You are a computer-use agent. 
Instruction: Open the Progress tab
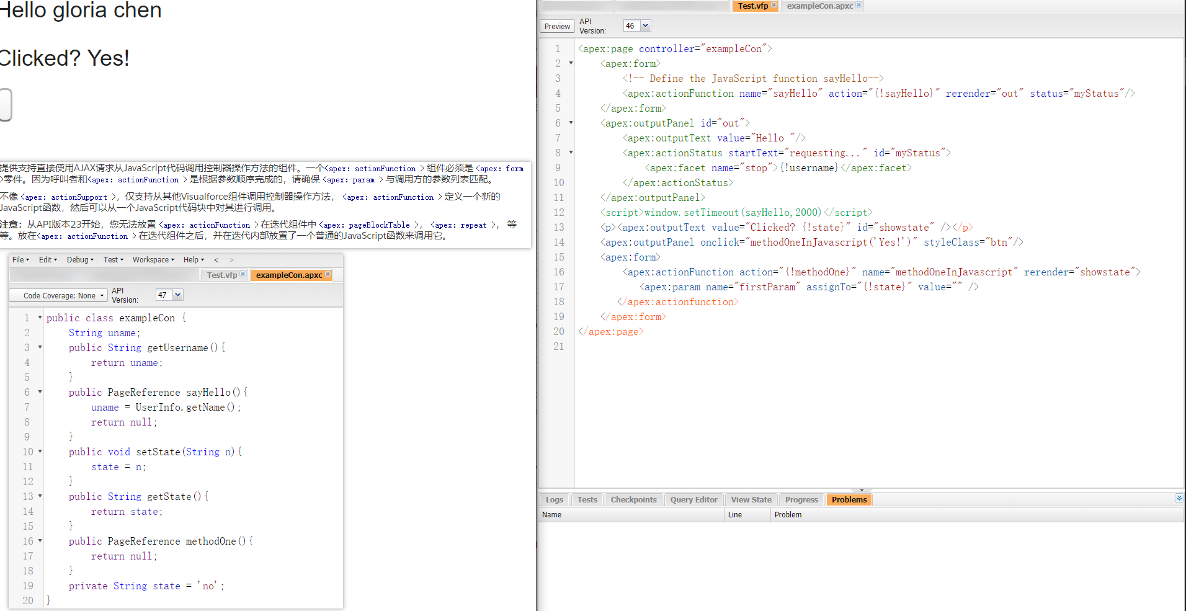pos(801,500)
